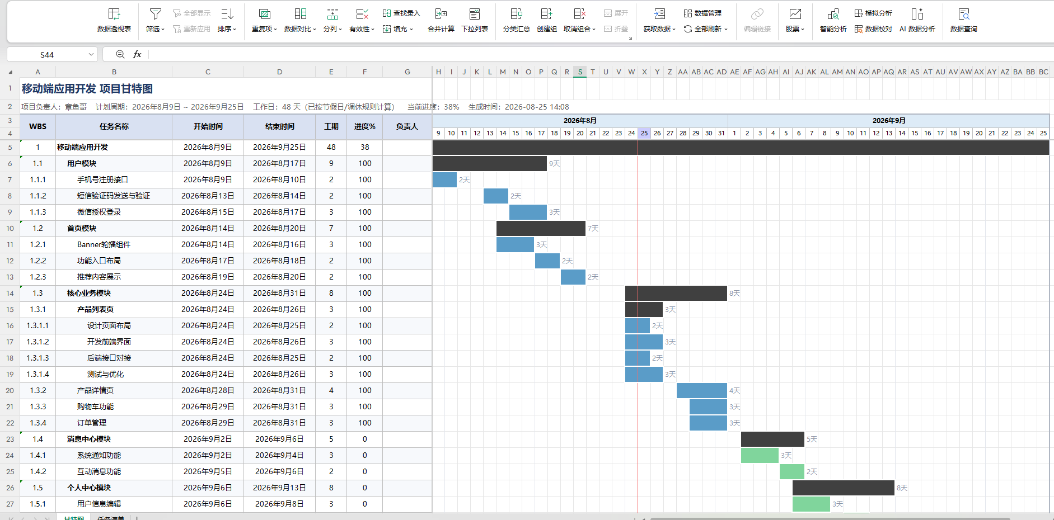The width and height of the screenshot is (1054, 520).
Task: Click the 2026年9月 month header in Gantt
Action: [888, 120]
